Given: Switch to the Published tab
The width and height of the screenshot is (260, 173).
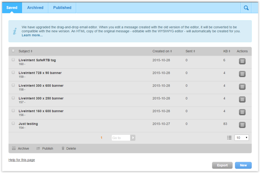Looking at the screenshot, I should tap(62, 8).
